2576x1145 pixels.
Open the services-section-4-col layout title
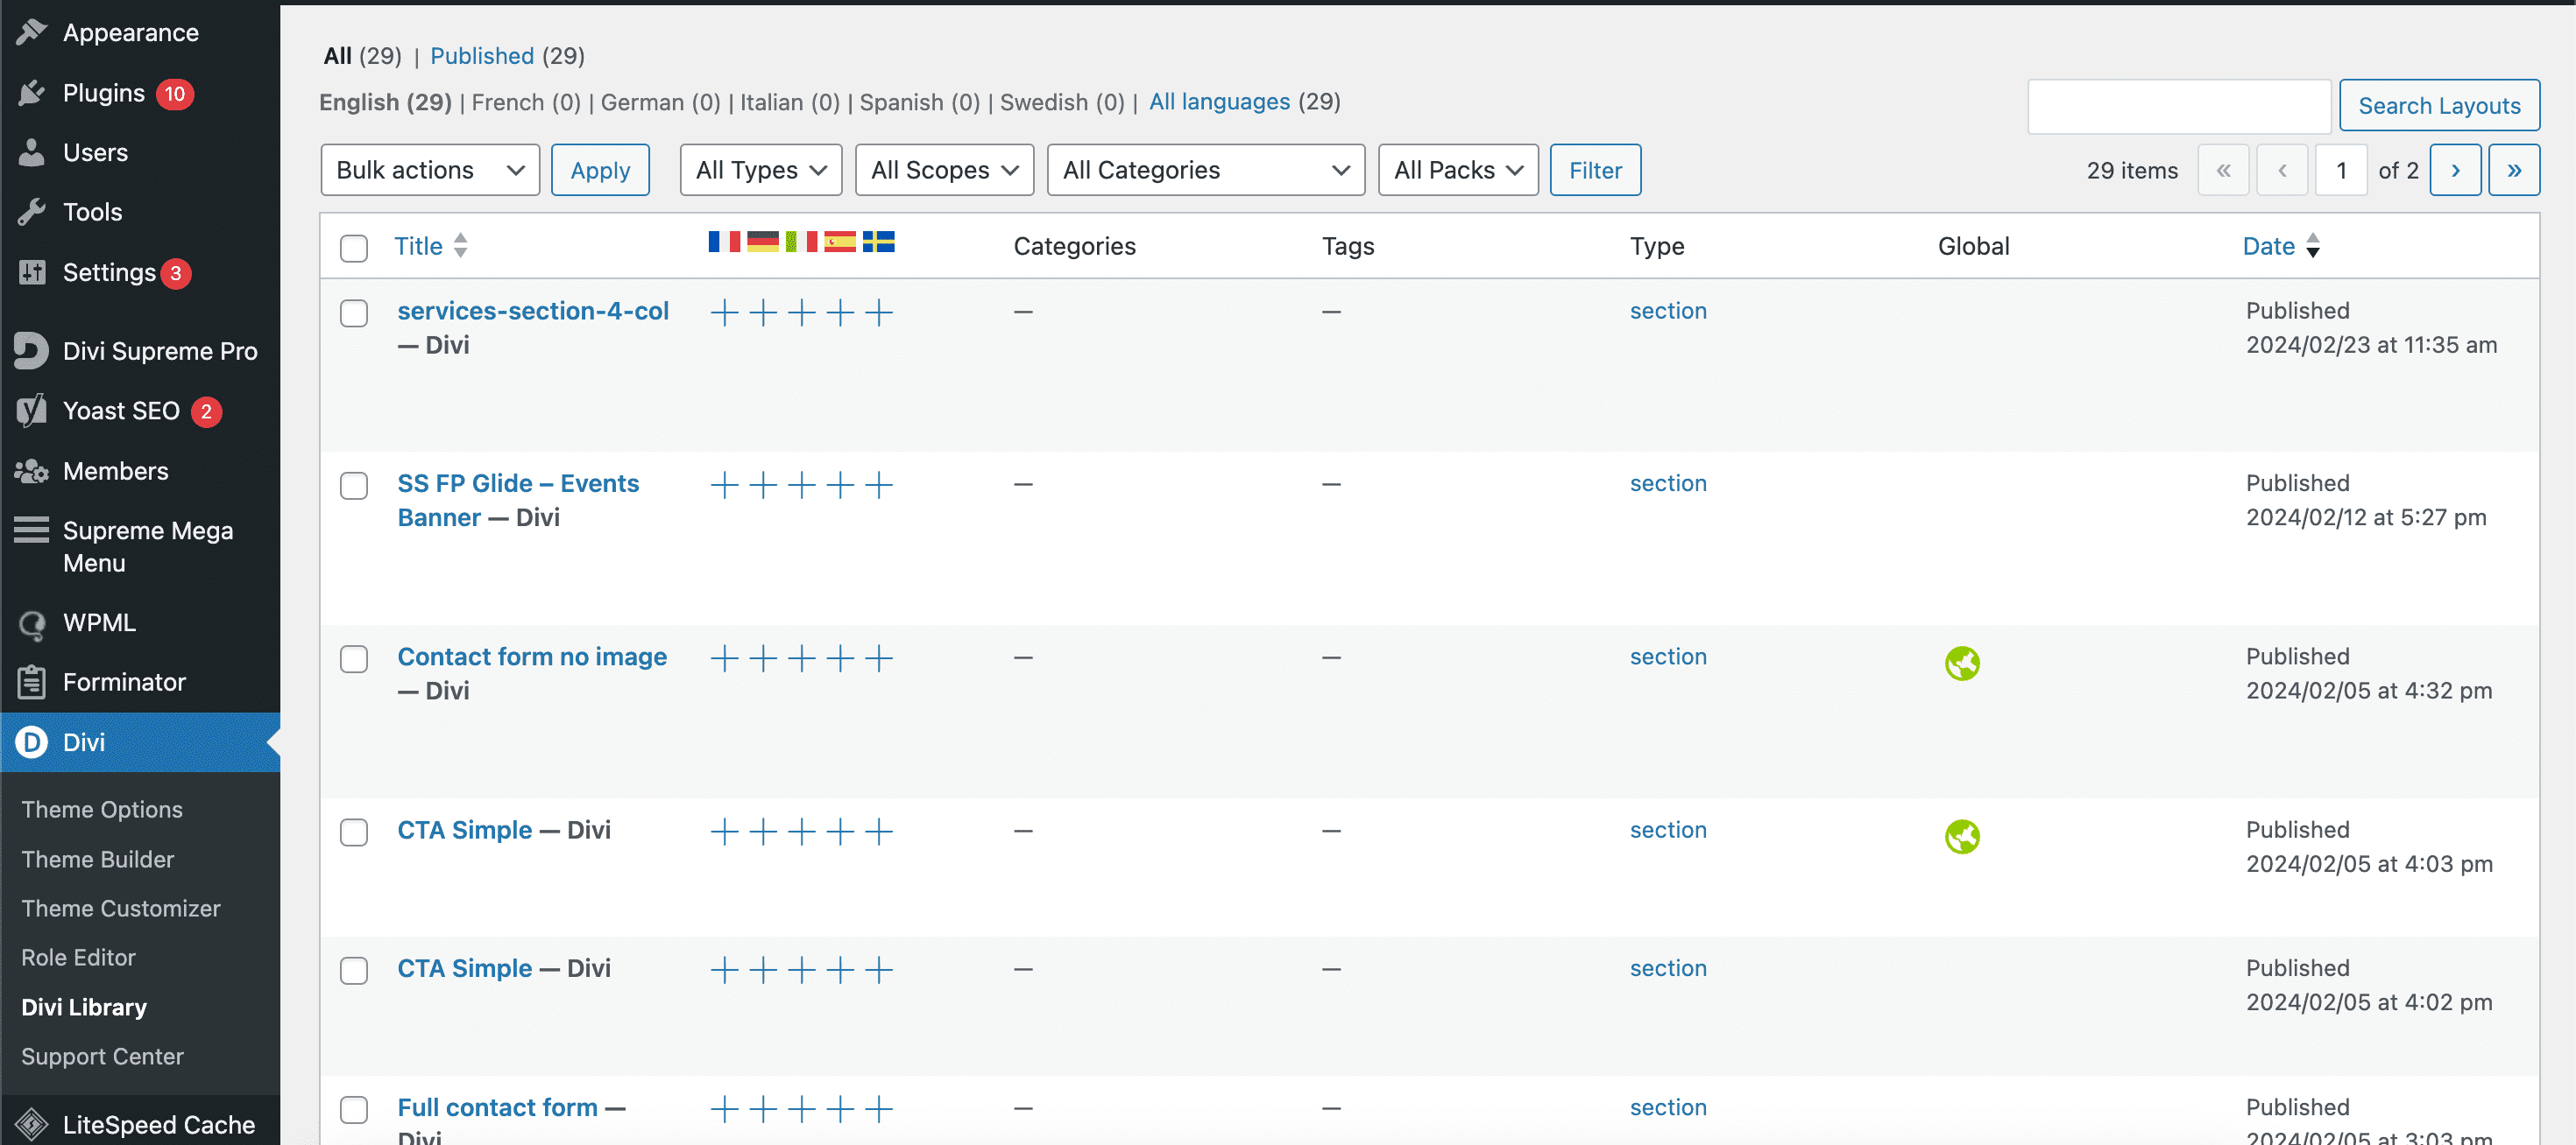[x=533, y=311]
